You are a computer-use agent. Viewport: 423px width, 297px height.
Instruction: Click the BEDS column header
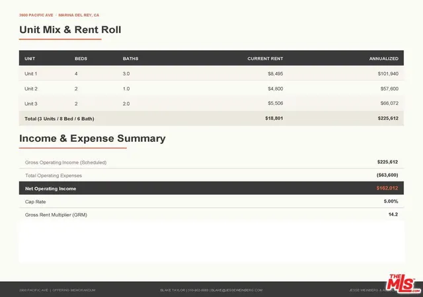click(x=81, y=59)
